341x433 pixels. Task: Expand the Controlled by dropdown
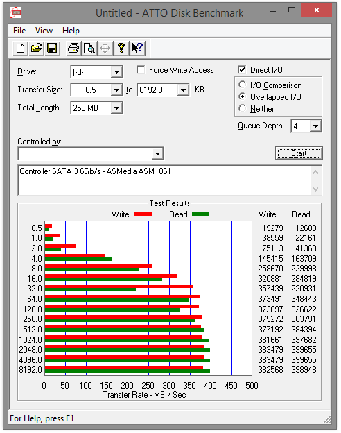point(157,154)
